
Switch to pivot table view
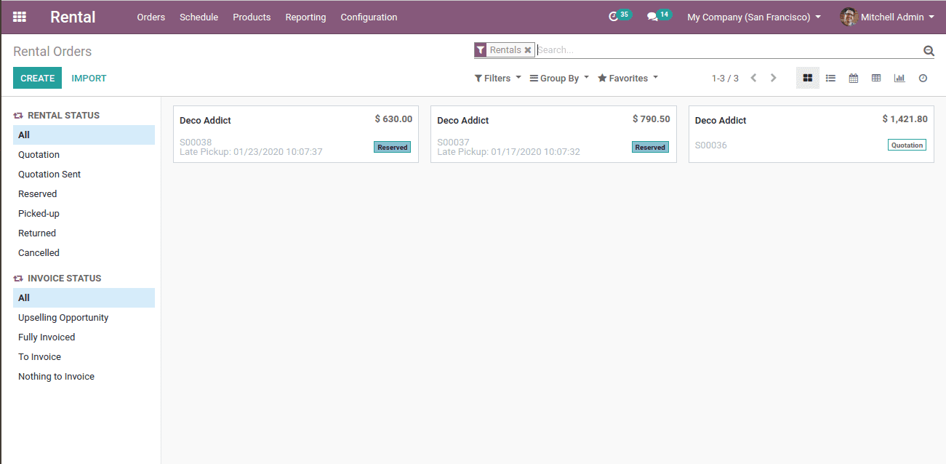coord(876,78)
